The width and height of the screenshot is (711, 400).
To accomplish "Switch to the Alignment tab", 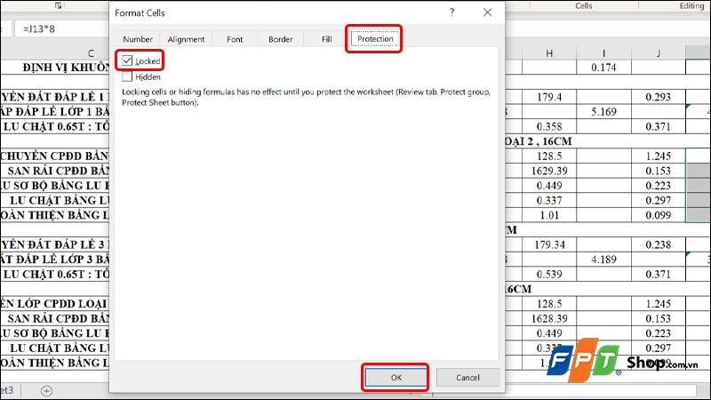I will tap(186, 39).
